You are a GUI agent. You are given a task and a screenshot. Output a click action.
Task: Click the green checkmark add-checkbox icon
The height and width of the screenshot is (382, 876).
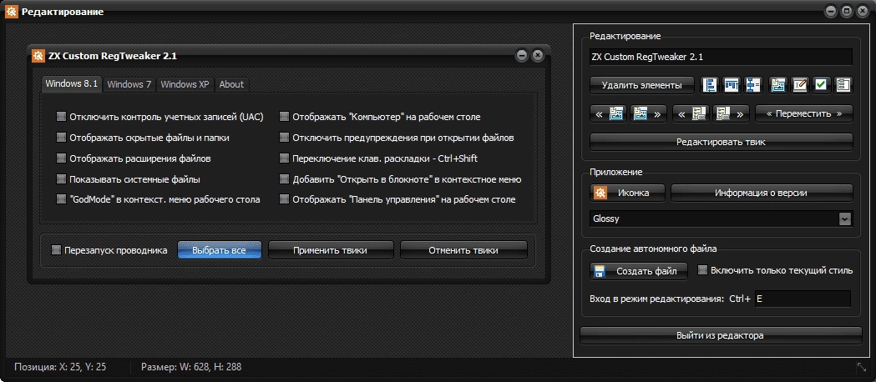tap(821, 85)
